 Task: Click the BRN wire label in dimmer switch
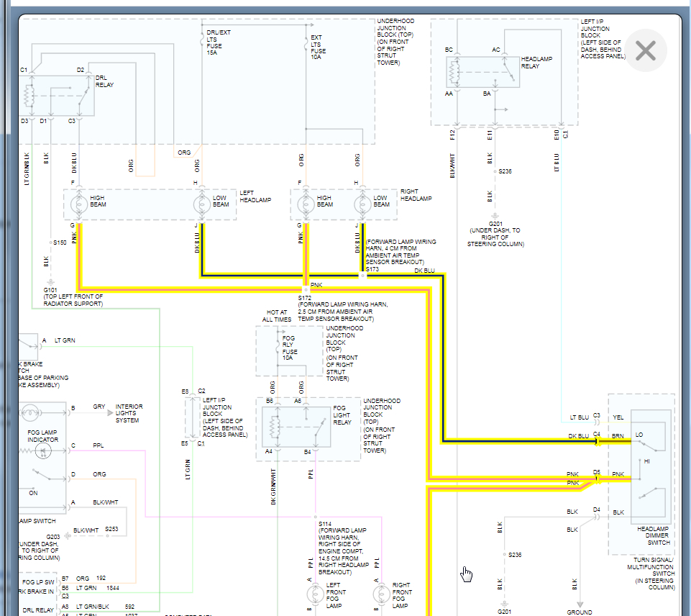pyautogui.click(x=618, y=435)
